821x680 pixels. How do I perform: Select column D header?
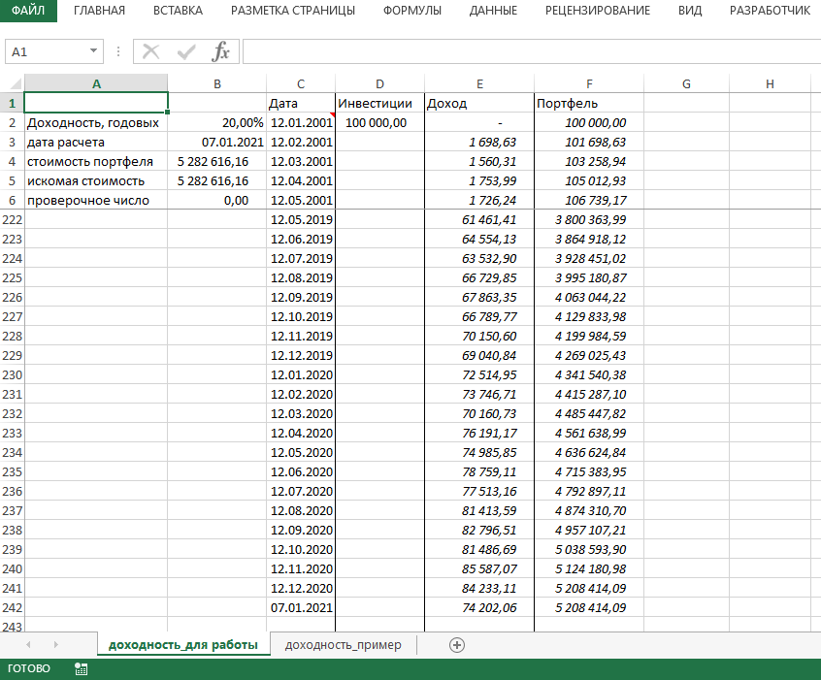click(x=379, y=83)
